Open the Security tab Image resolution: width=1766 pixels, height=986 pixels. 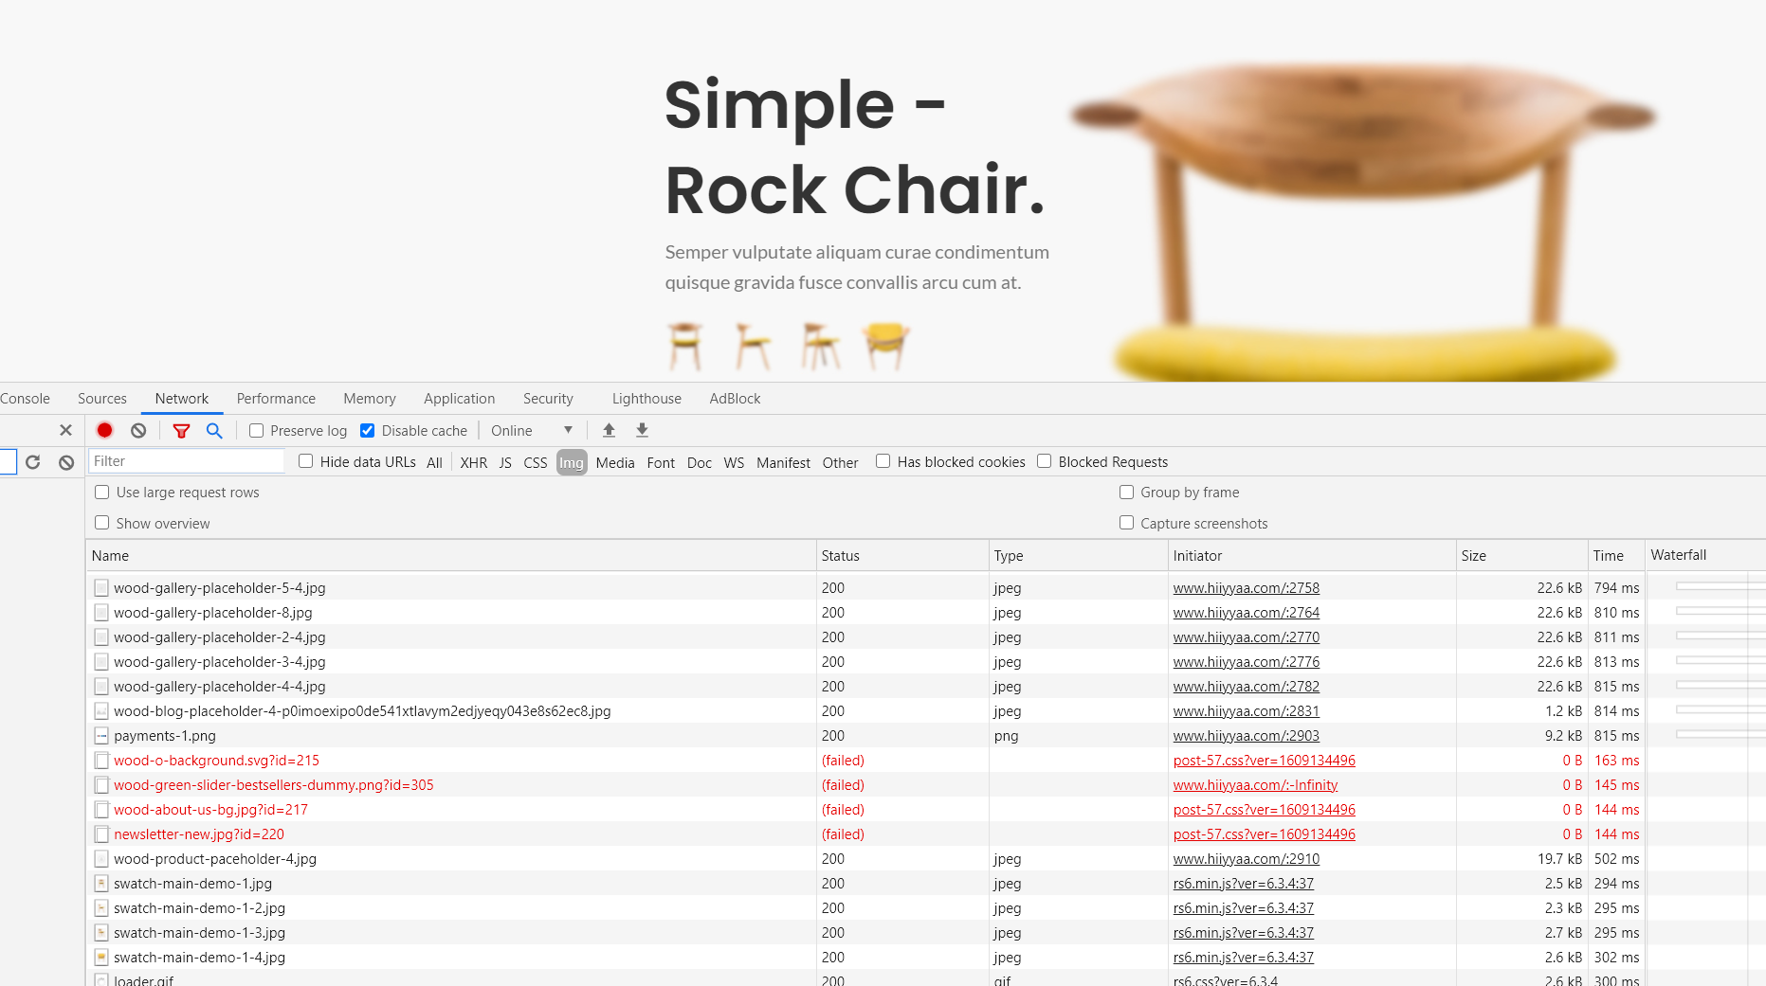548,399
